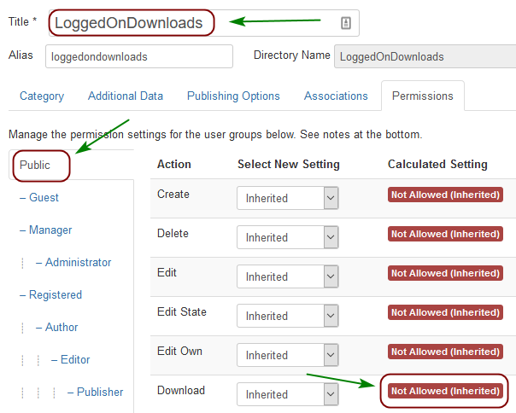Click the contact card icon in Title field

click(x=345, y=23)
